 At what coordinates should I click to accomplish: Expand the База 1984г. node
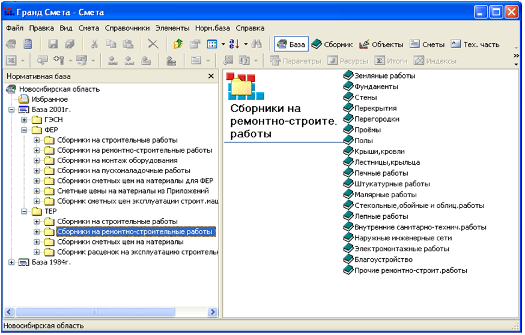[12, 262]
